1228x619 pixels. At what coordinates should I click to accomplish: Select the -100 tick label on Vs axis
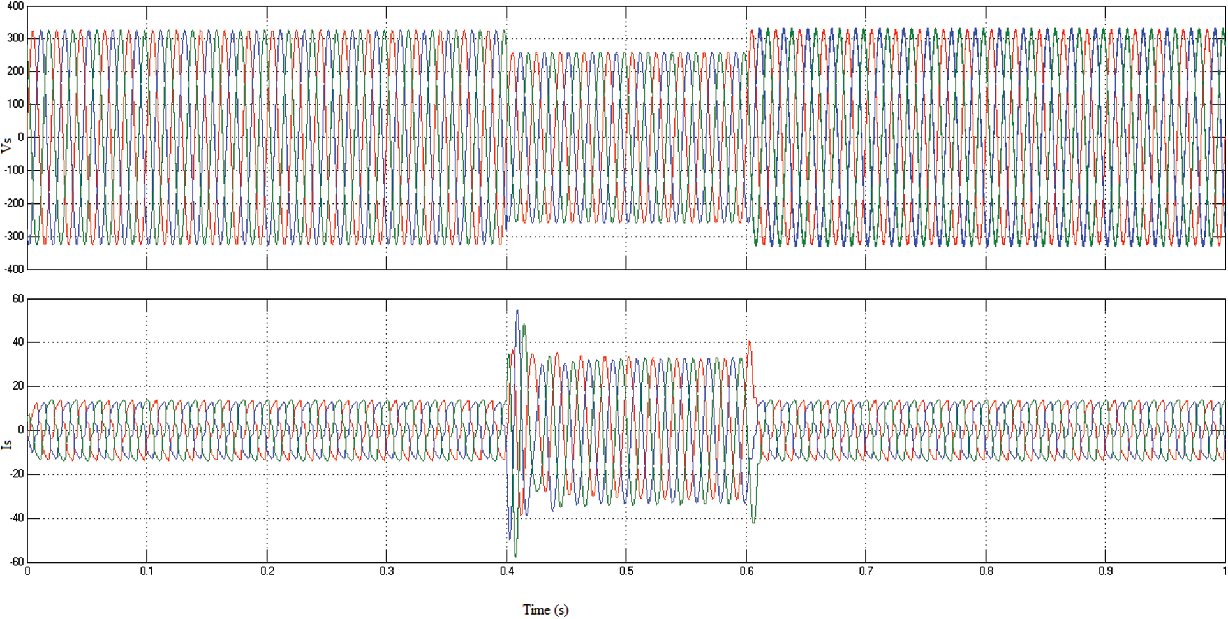coord(13,171)
